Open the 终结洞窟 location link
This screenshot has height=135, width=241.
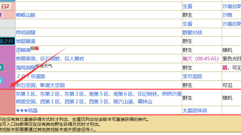(x=26, y=33)
